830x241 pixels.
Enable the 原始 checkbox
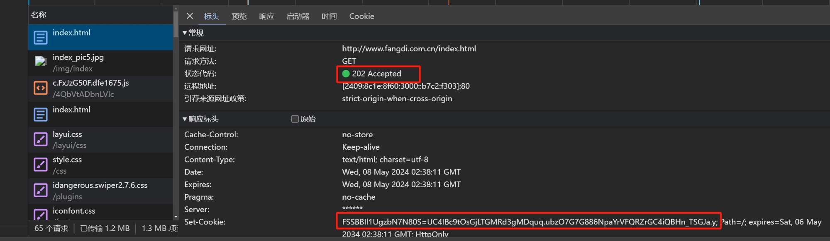pyautogui.click(x=295, y=119)
